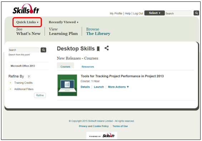
Task: Open the Quick Links dropdown
Action: point(27,22)
